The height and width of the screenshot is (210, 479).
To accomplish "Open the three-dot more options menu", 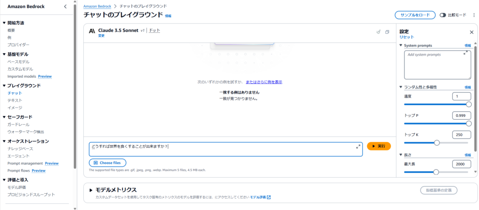I will coord(473,15).
